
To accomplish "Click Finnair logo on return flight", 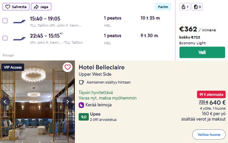I will click(19, 38).
